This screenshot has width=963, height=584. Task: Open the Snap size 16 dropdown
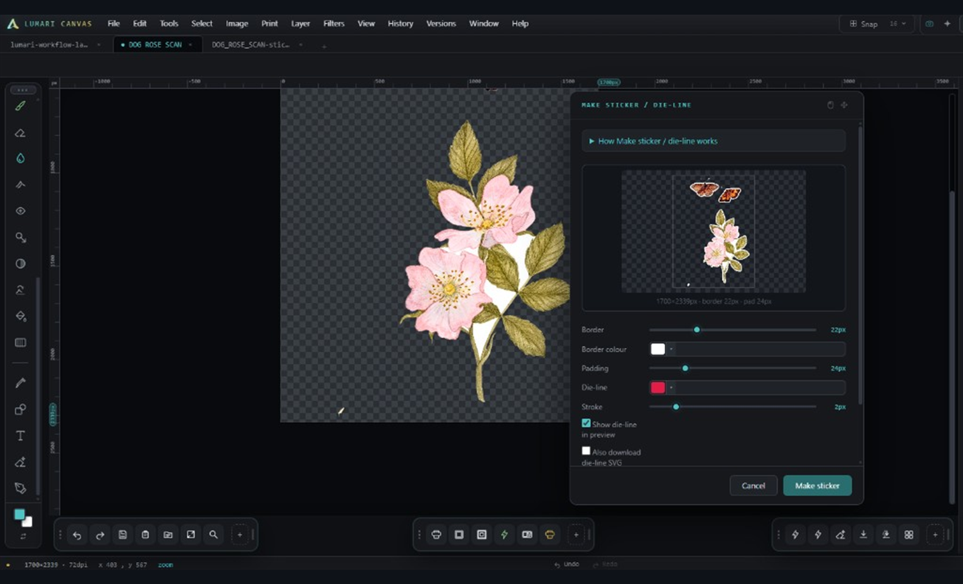coord(898,24)
